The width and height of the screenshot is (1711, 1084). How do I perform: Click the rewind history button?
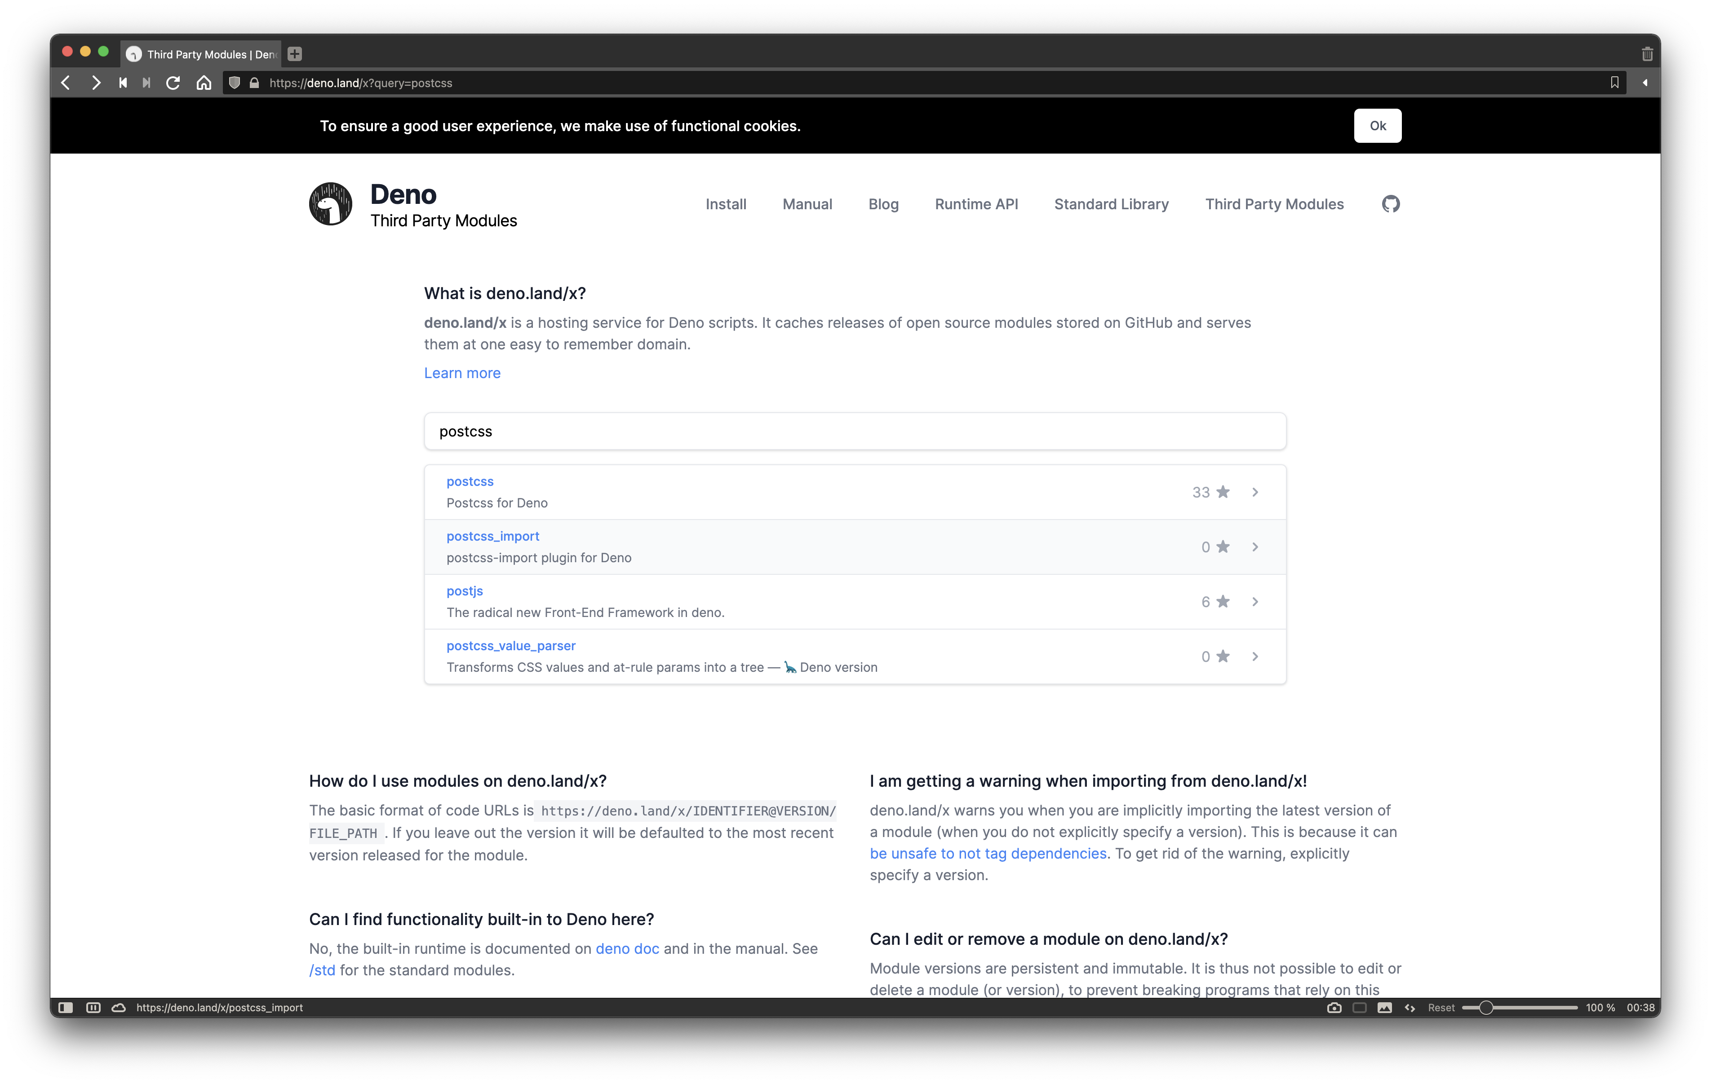[x=123, y=83]
